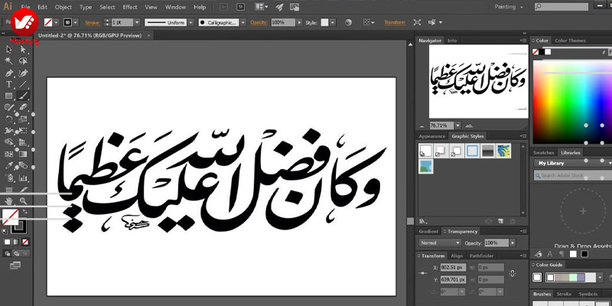This screenshot has width=612, height=306.
Task: Switch to the Gradient tab
Action: [x=428, y=232]
